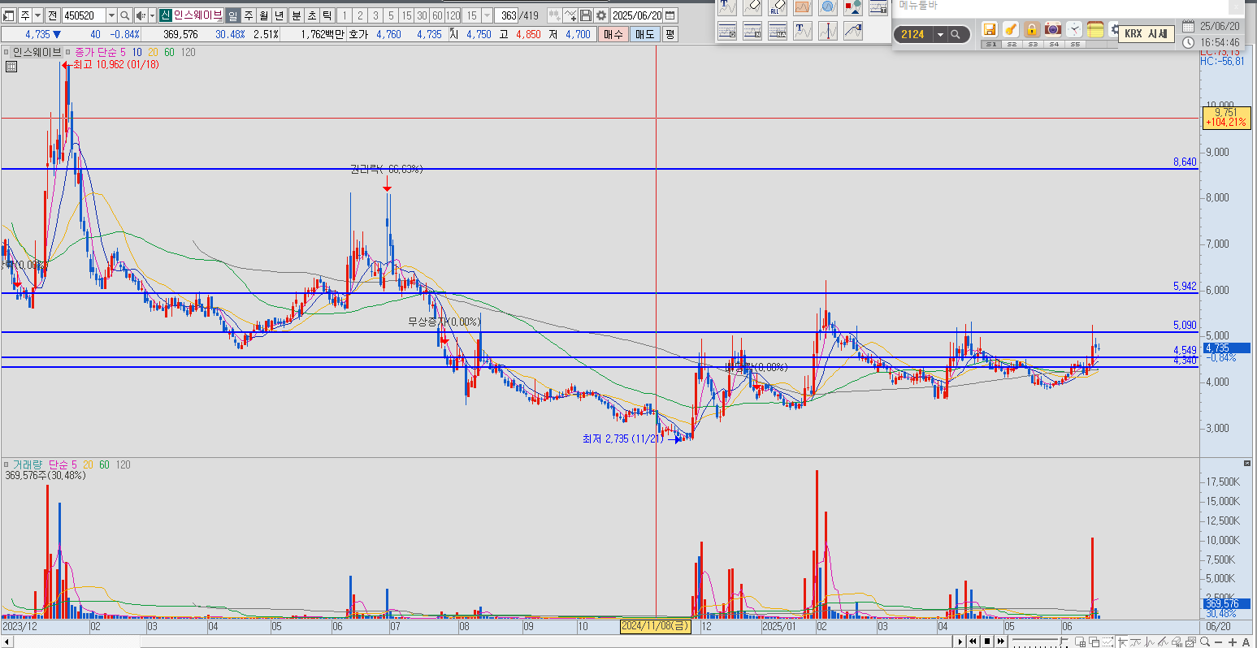1257x648 pixels.
Task: Click the padlock lock icon
Action: tap(1031, 29)
